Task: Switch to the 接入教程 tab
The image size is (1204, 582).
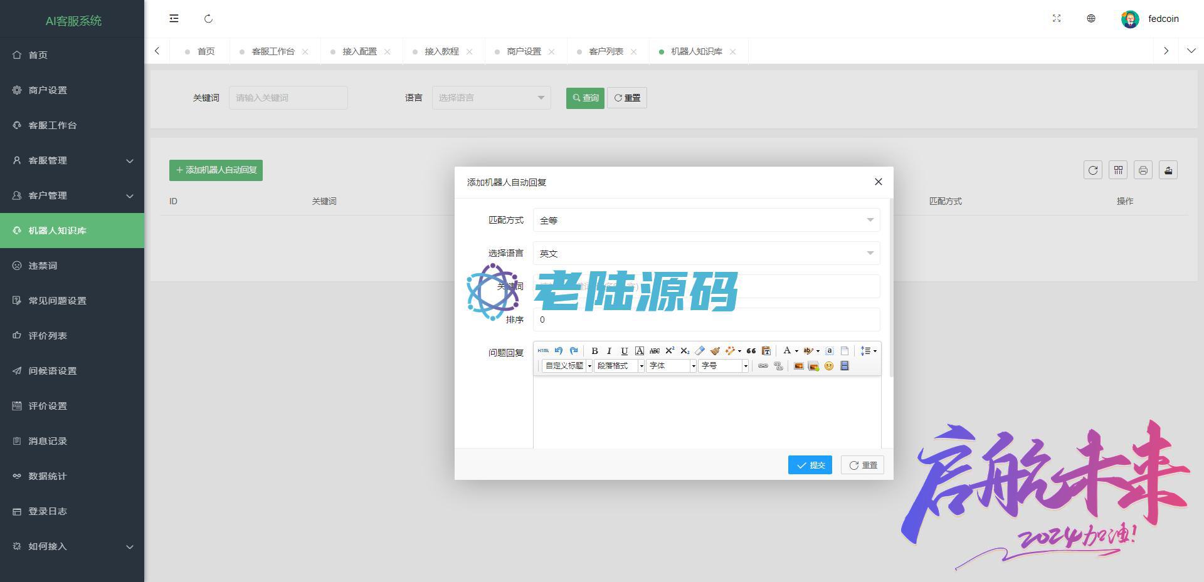Action: [x=441, y=51]
